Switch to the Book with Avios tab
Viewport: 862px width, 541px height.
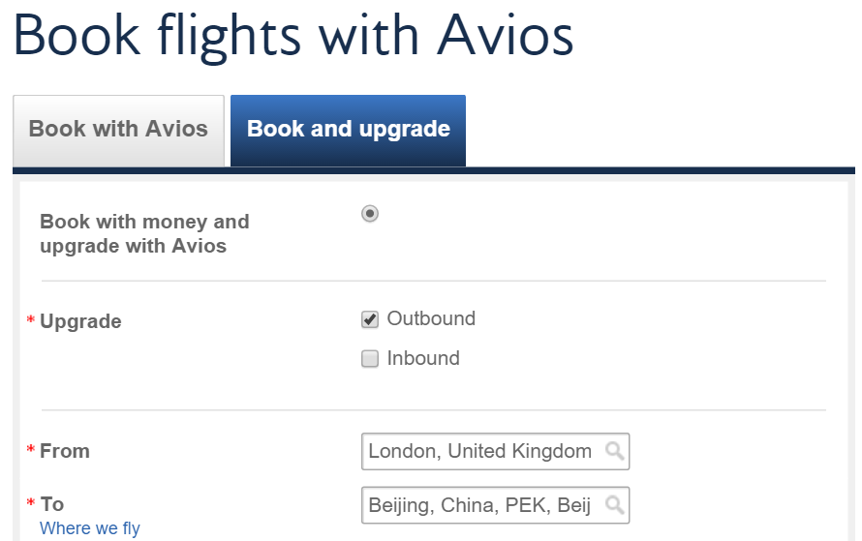118,131
